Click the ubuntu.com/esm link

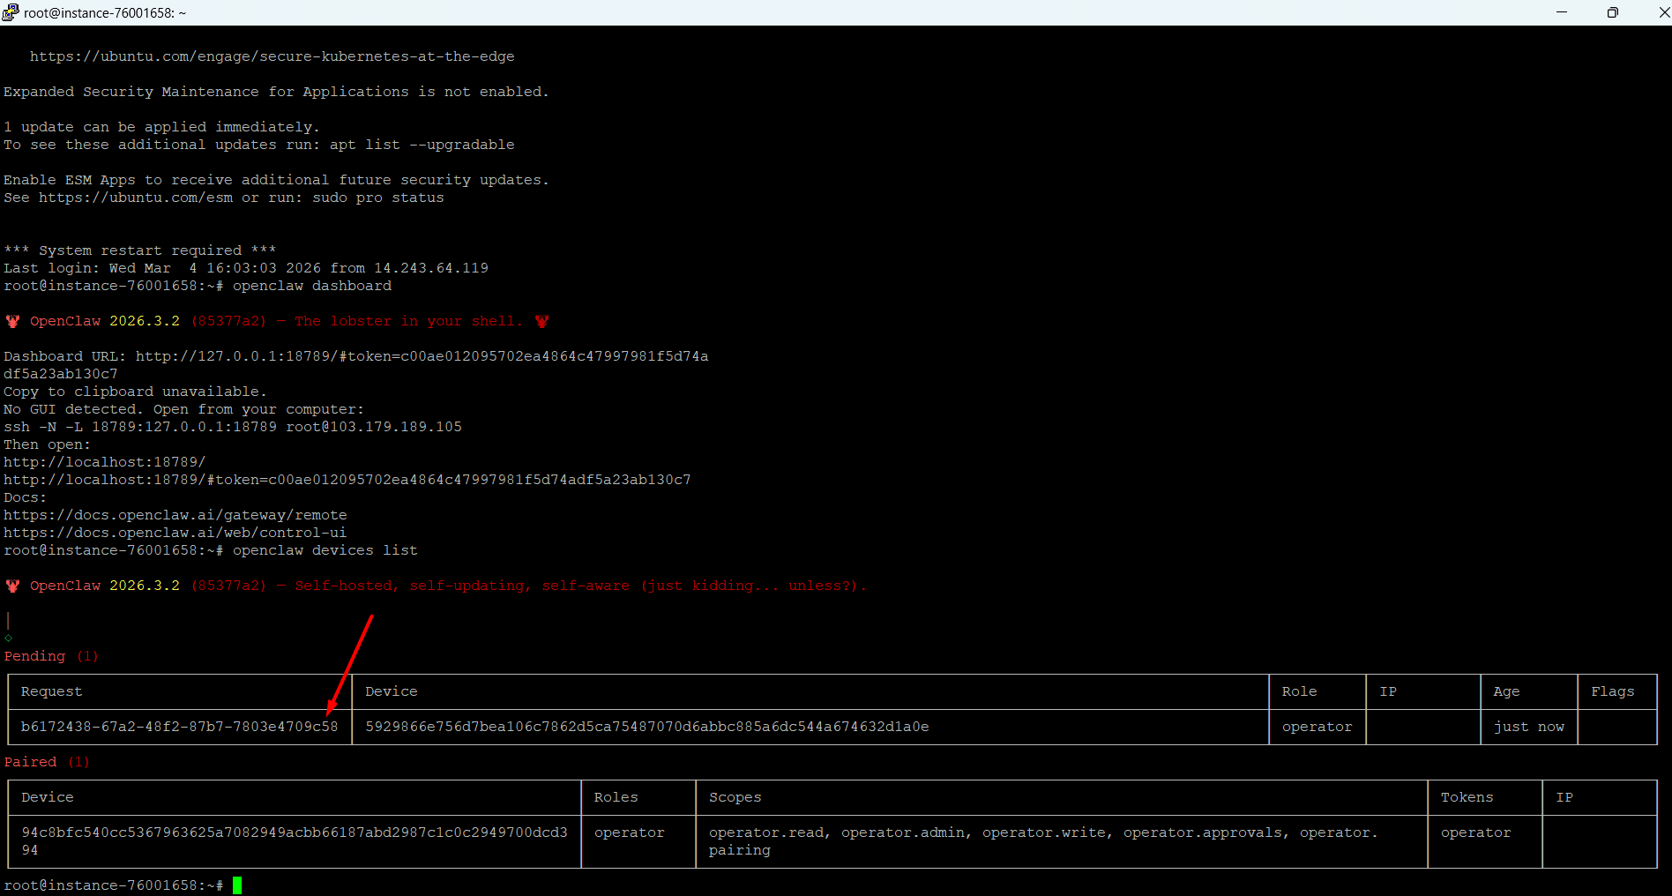pos(136,198)
